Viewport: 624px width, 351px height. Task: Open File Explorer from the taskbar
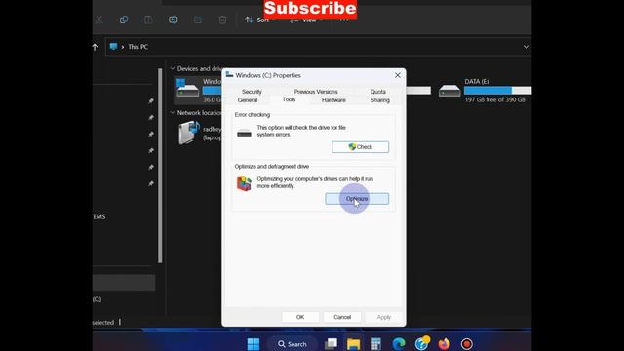(x=353, y=344)
